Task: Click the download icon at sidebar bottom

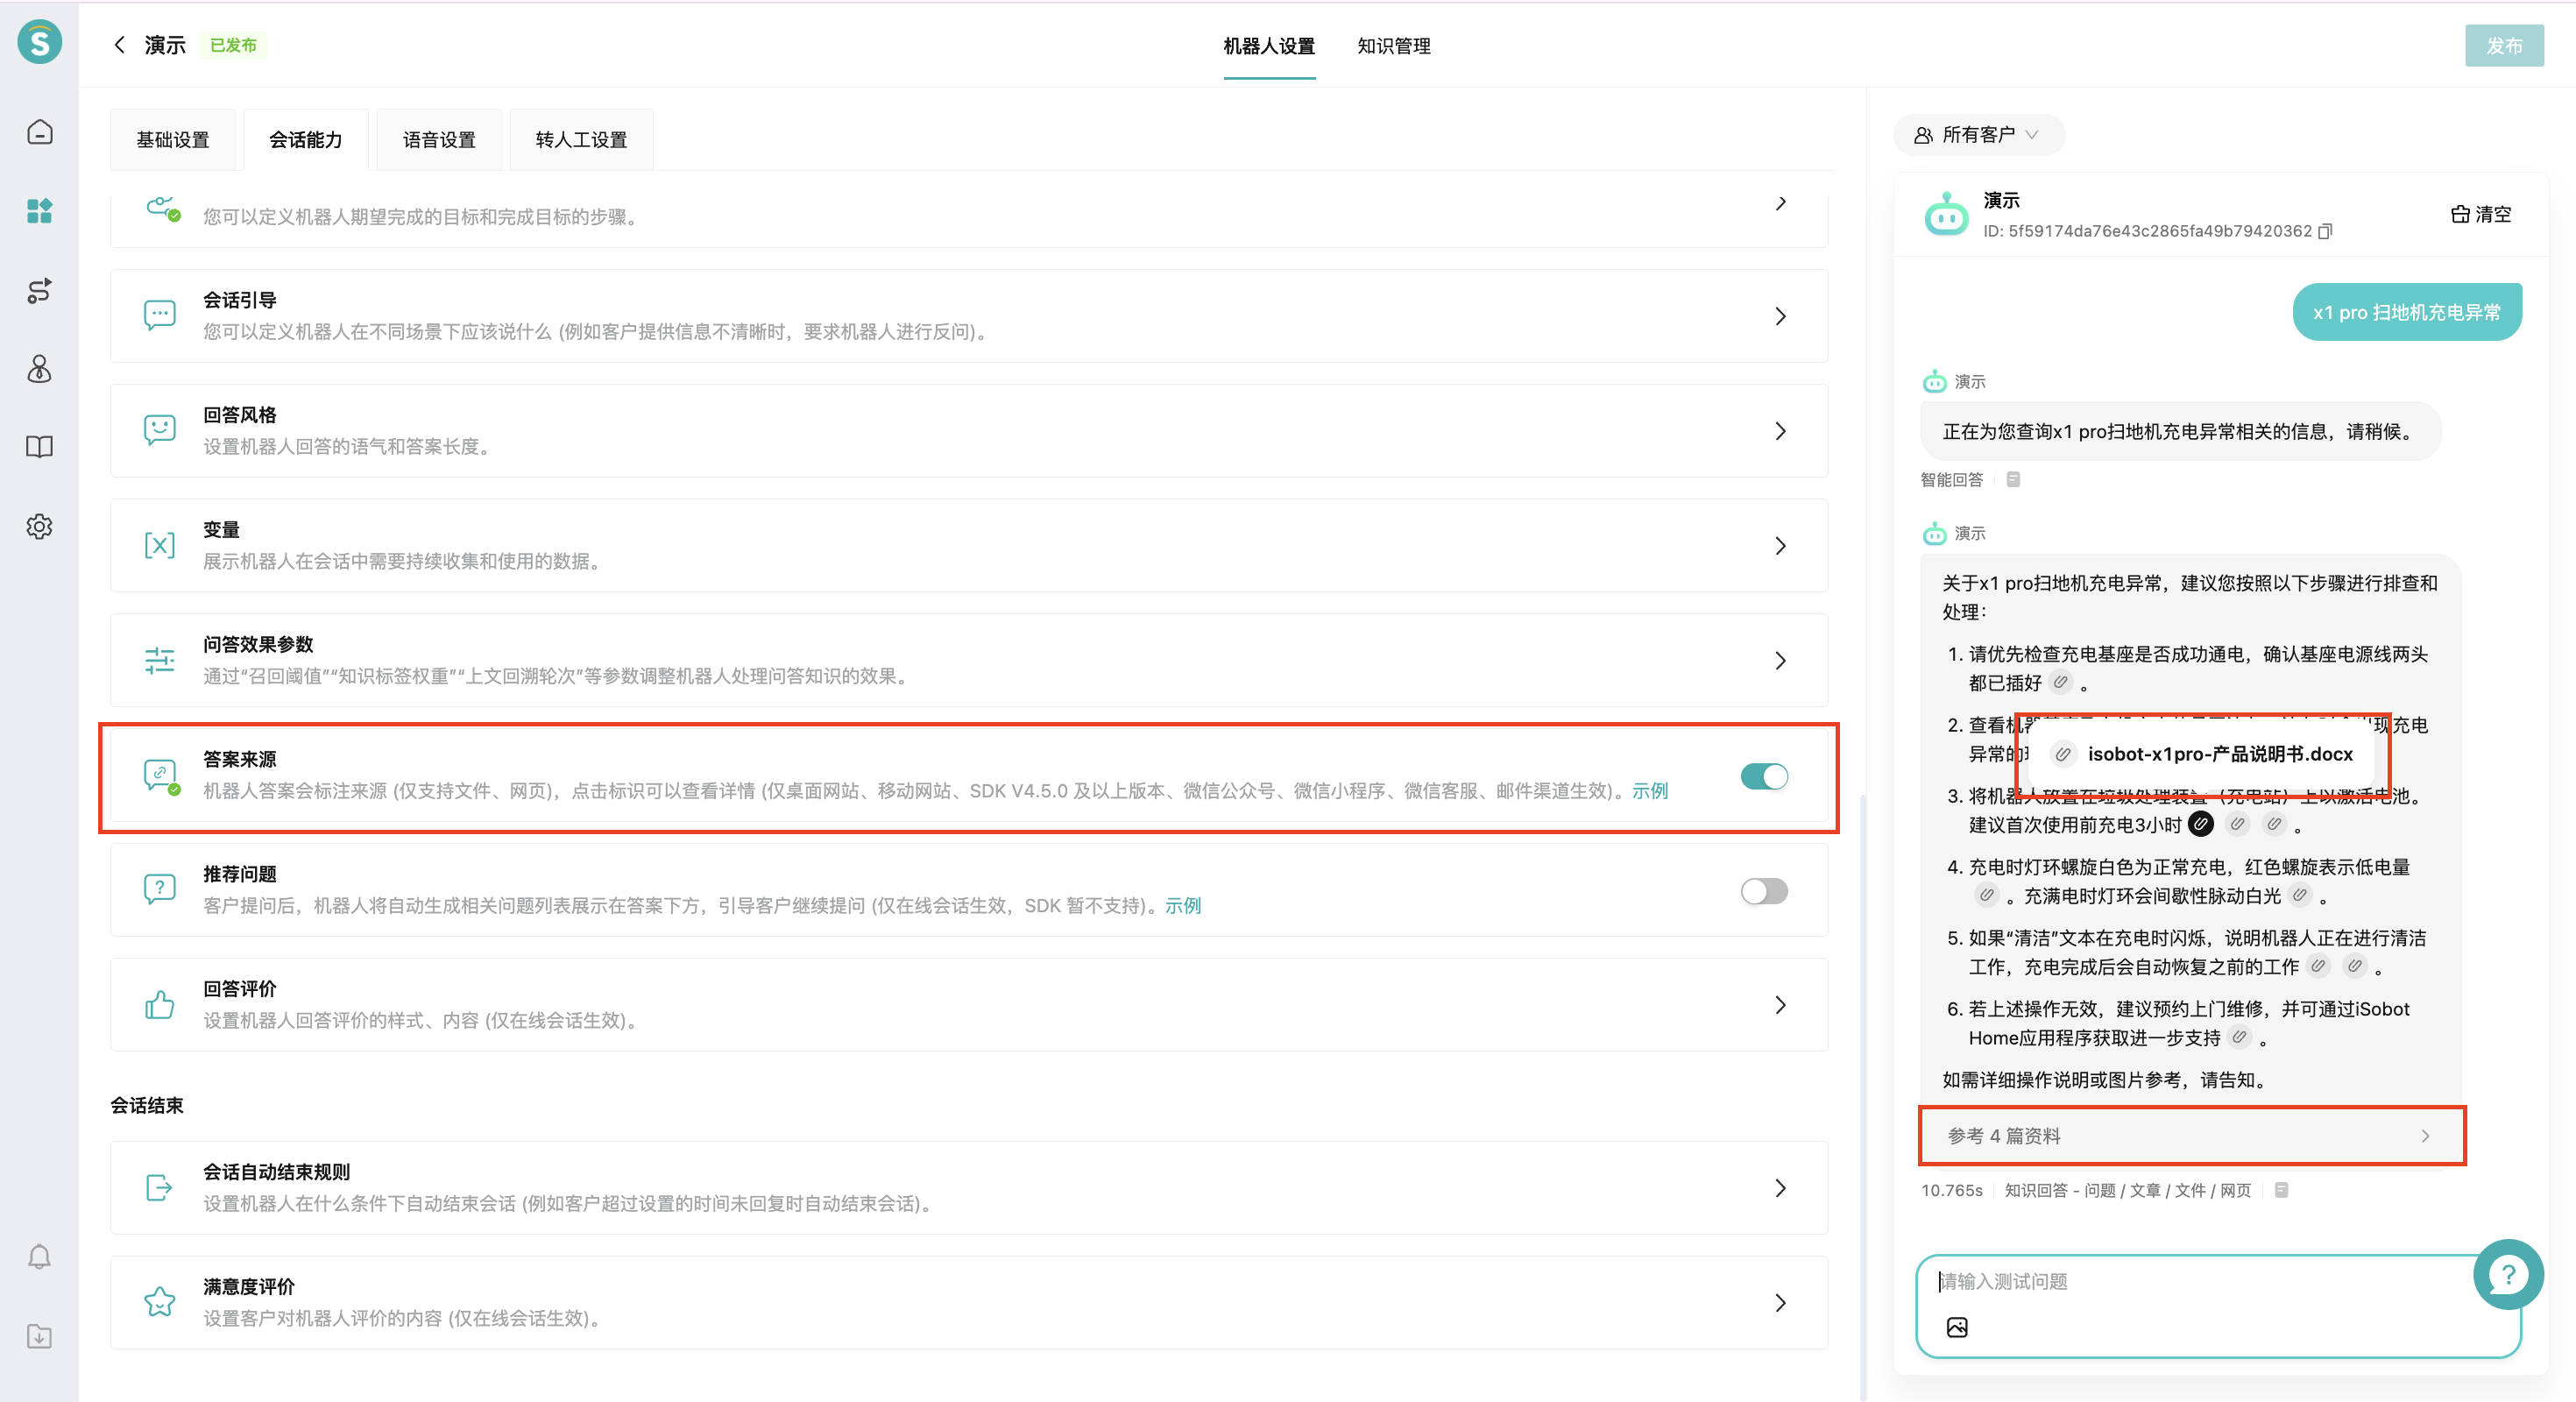Action: click(39, 1336)
